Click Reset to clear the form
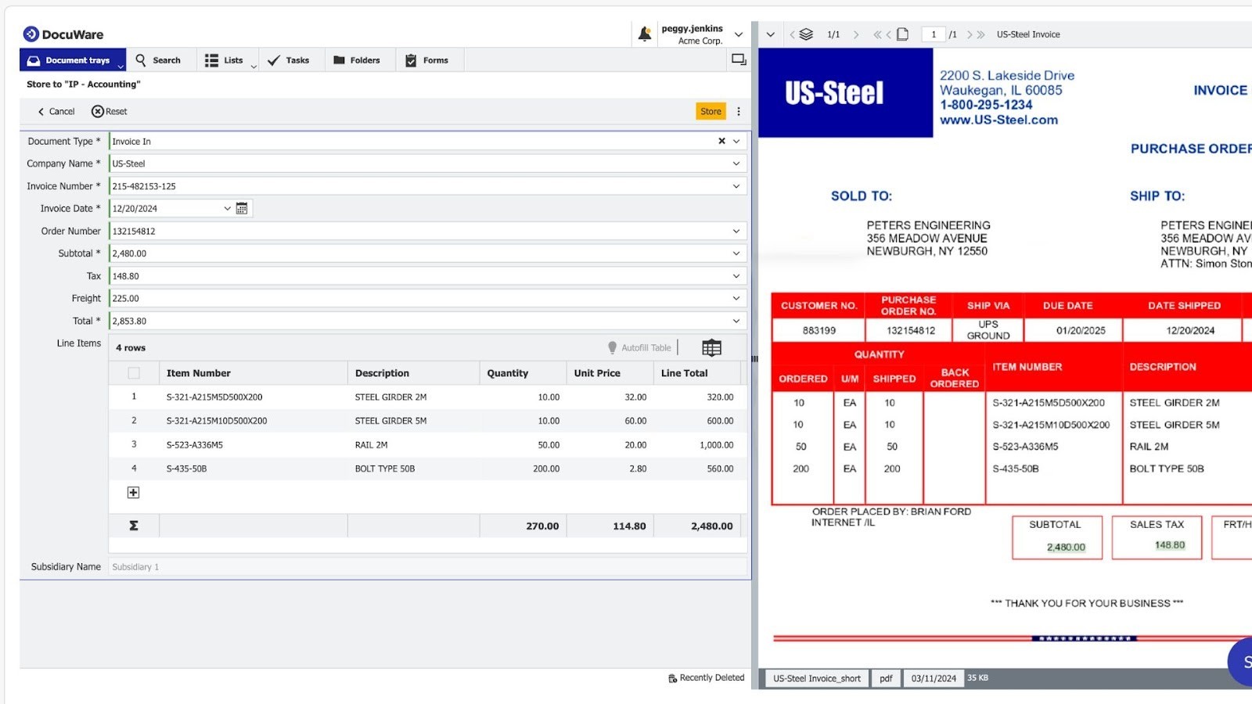Image resolution: width=1252 pixels, height=704 pixels. (110, 111)
